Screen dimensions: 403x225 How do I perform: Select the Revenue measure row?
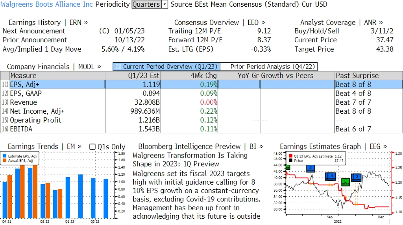(x=201, y=102)
